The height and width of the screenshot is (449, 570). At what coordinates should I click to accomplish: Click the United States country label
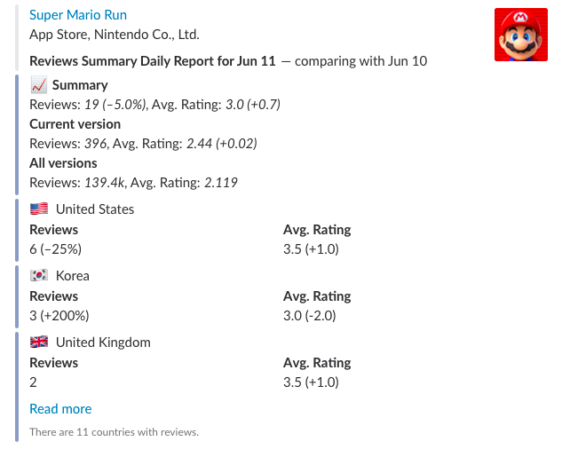pos(95,209)
